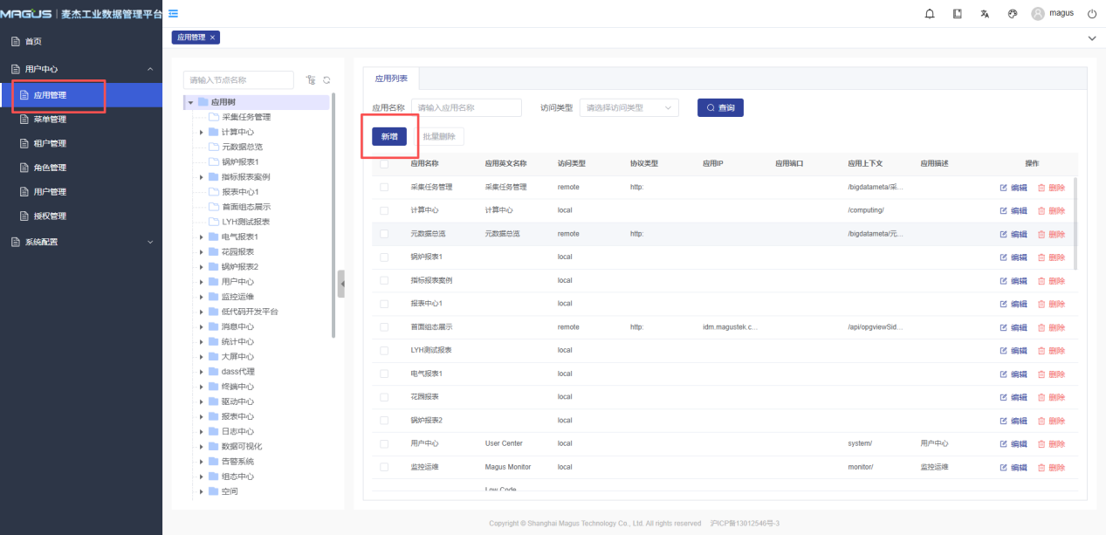Refresh the application tree

326,80
